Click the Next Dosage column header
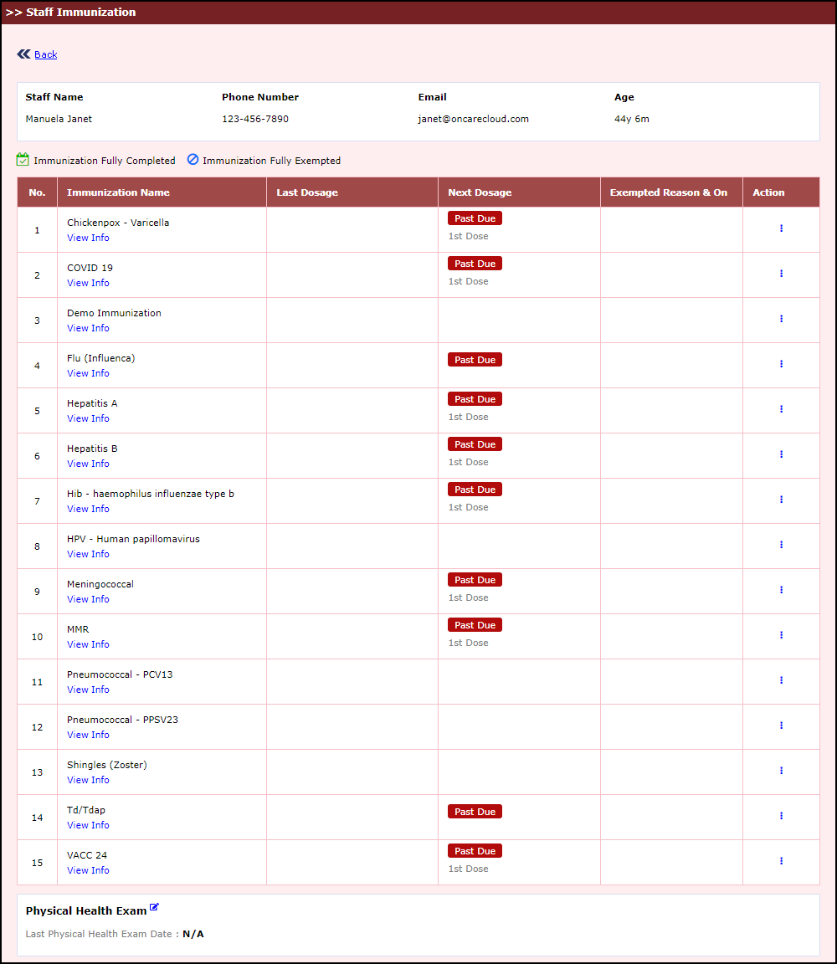Screen dimensions: 837x964 coord(480,192)
